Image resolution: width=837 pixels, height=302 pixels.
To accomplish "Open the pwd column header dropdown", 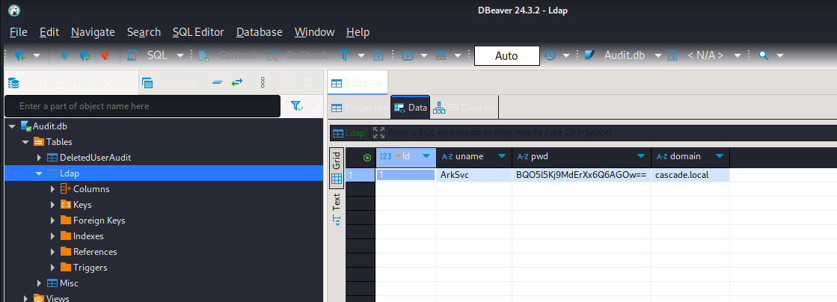I will 641,156.
